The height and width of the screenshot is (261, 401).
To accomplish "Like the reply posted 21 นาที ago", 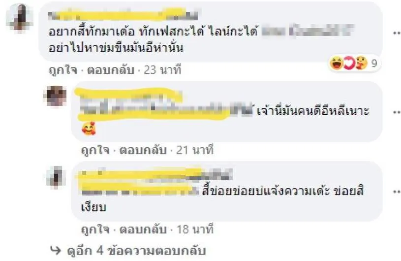I will click(x=95, y=150).
